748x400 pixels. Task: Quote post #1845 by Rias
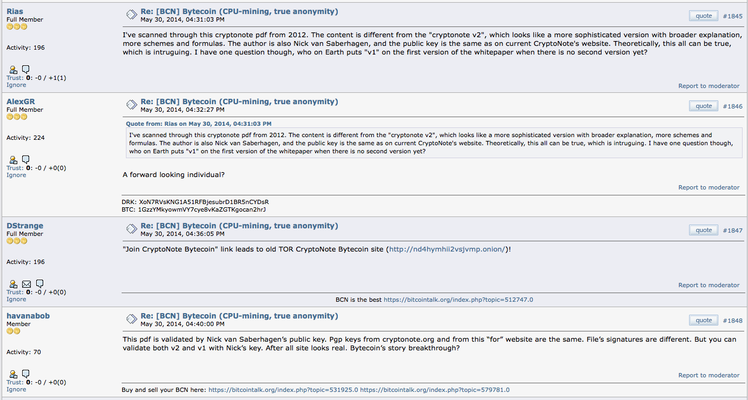tap(704, 16)
